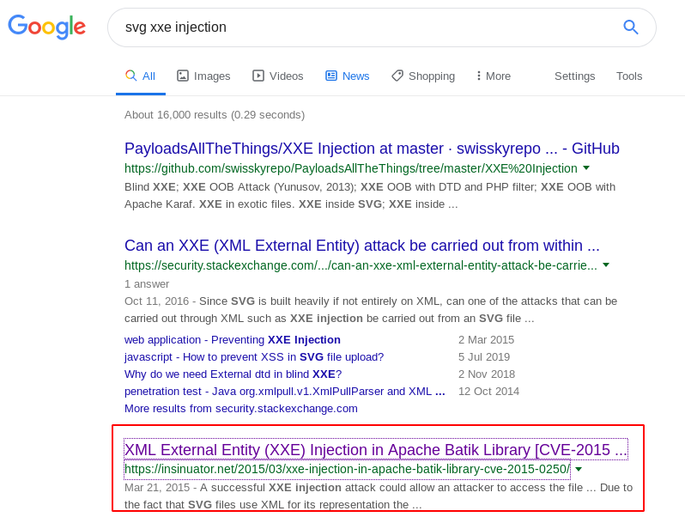Open search Tools
The image size is (685, 517).
point(629,76)
